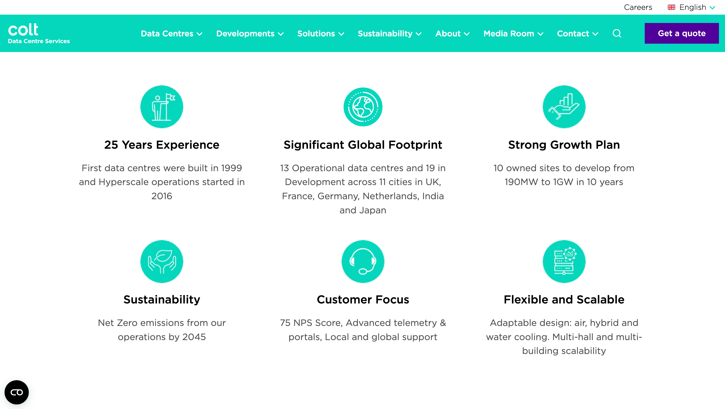Click the server rack scalable icon

coord(564,262)
